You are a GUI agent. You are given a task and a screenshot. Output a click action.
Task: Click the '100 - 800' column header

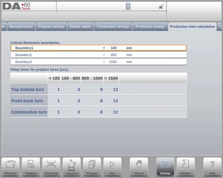71,78
